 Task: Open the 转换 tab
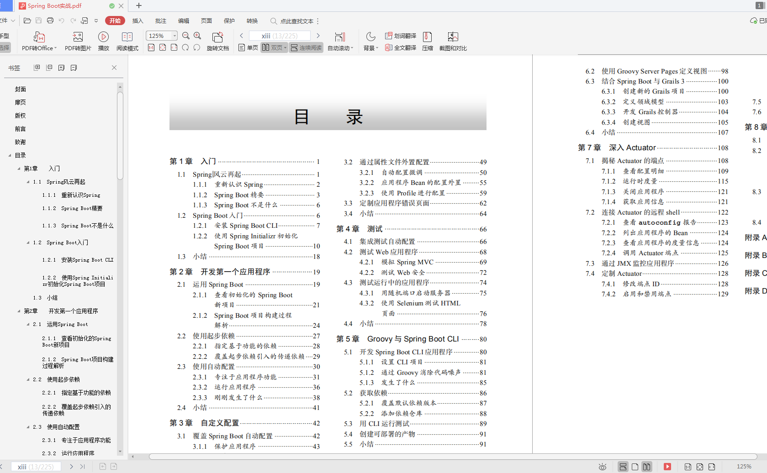click(252, 21)
